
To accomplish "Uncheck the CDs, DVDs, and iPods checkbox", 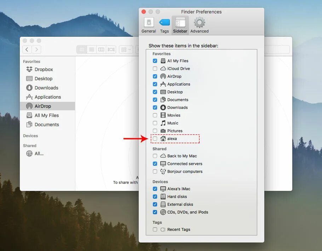I will [x=155, y=212].
